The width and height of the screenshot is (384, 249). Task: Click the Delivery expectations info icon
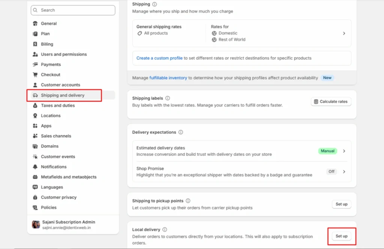tap(181, 133)
